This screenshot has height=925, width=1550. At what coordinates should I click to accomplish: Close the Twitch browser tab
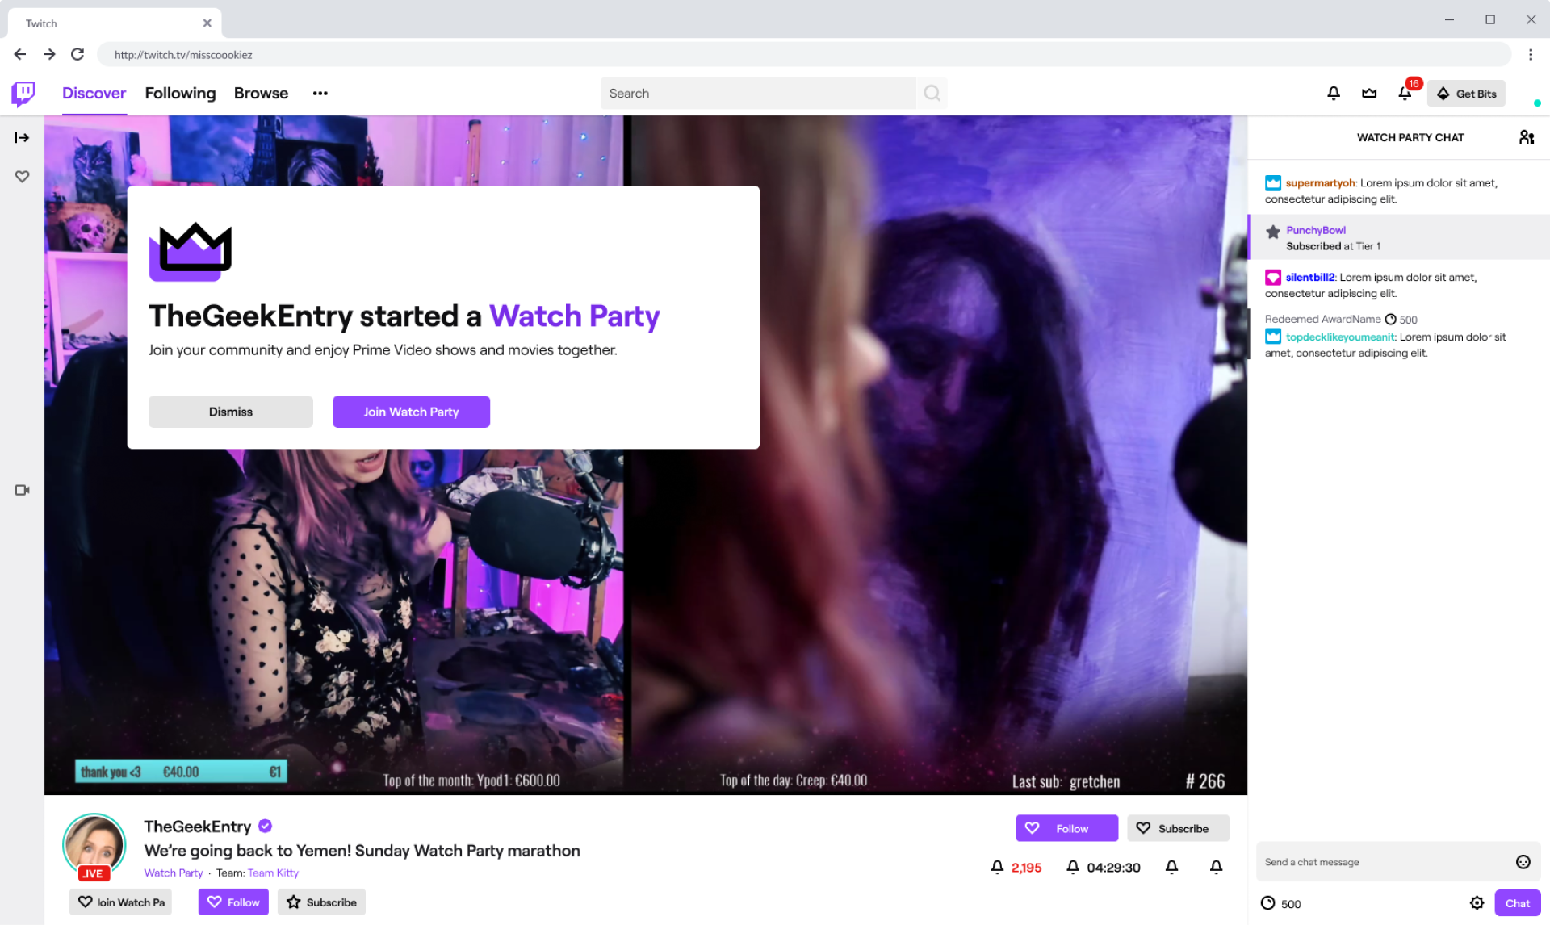(x=207, y=23)
